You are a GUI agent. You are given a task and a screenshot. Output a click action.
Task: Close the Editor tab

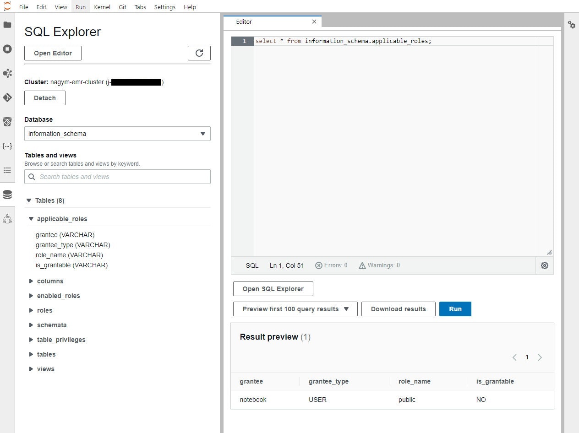click(x=314, y=22)
